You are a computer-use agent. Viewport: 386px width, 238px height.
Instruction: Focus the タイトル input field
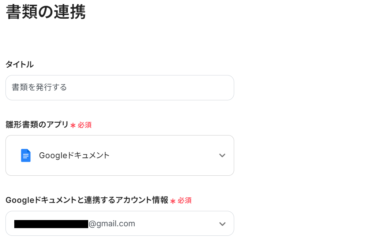pos(120,88)
